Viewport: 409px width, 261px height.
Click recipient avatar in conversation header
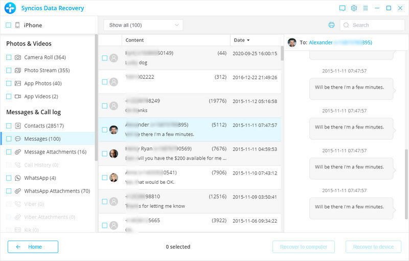pyautogui.click(x=292, y=42)
